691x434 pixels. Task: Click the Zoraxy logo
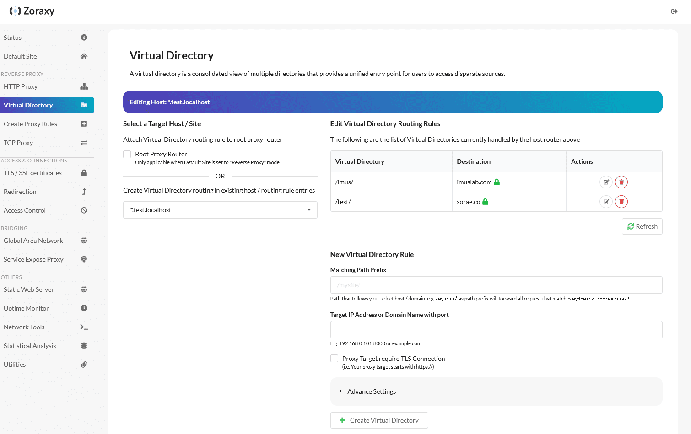tap(32, 11)
